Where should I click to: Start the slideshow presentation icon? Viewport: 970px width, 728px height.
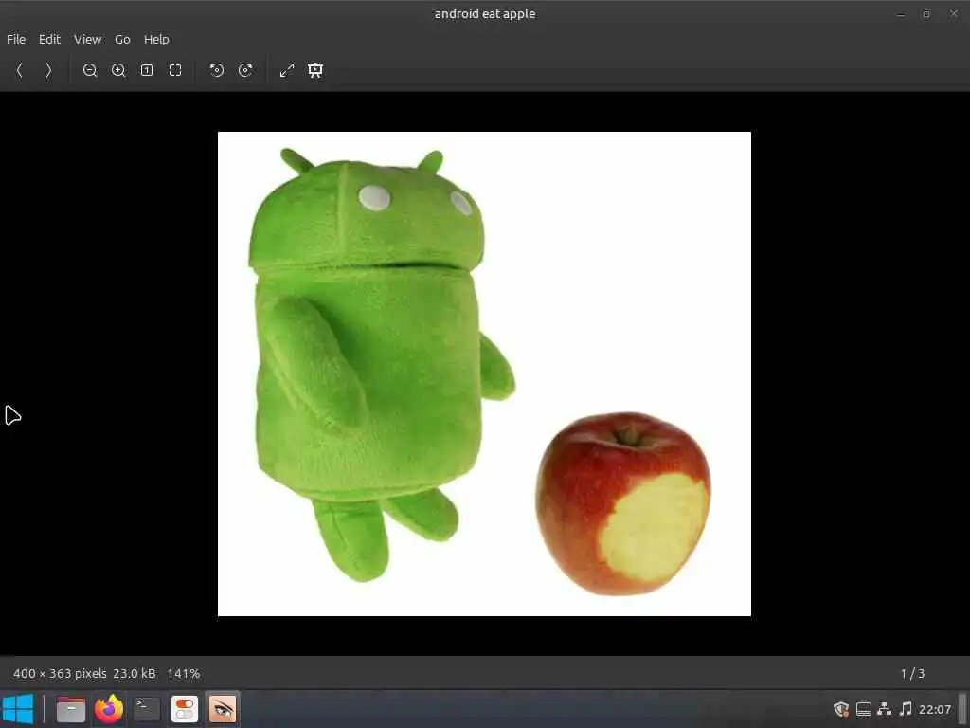tap(314, 70)
